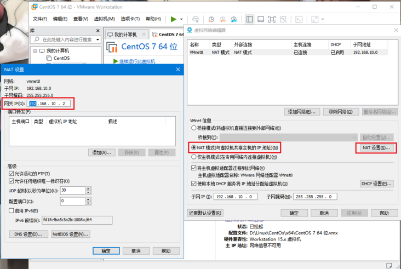The height and width of the screenshot is (269, 401).
Task: Click 取消 in 虚拟网络编辑器
Action: click(x=324, y=213)
